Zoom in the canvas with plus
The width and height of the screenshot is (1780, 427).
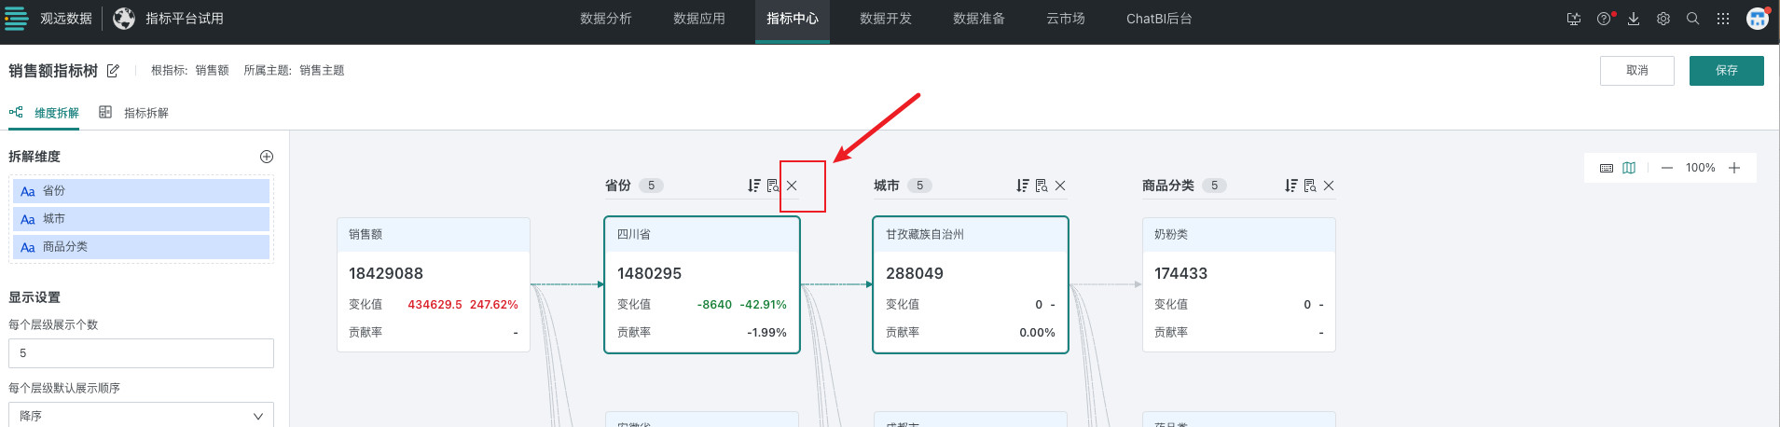coord(1734,168)
